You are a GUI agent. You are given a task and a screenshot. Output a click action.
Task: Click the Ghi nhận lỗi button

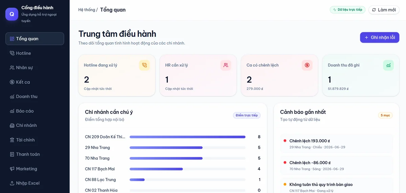[380, 37]
